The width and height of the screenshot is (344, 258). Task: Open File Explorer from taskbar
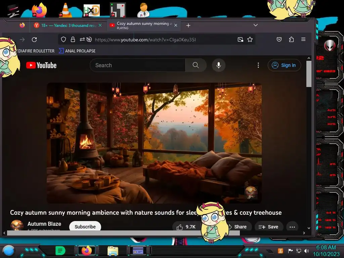coord(113,251)
